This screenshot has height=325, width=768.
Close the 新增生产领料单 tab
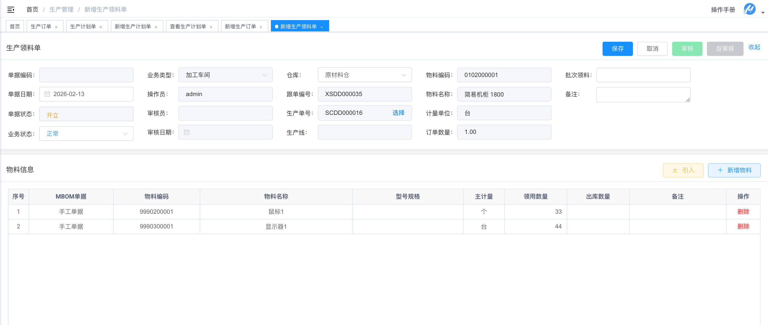321,27
